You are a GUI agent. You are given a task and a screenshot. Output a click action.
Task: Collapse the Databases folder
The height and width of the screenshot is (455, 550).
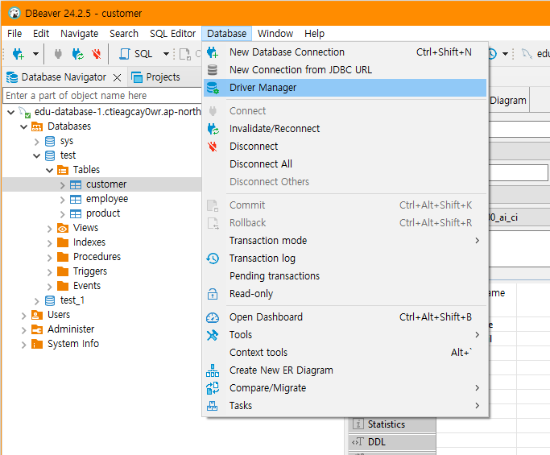click(23, 126)
